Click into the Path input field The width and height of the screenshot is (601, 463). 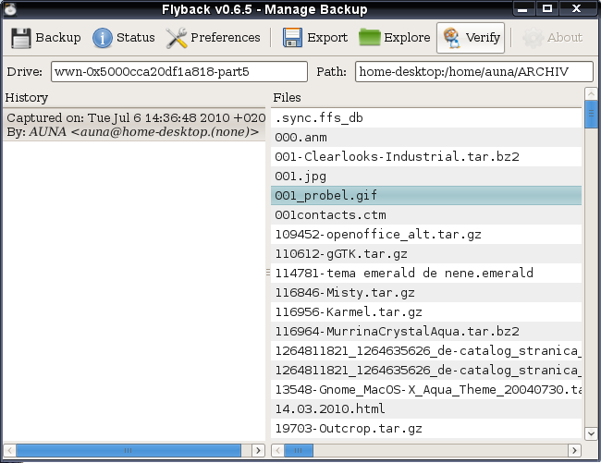point(474,71)
